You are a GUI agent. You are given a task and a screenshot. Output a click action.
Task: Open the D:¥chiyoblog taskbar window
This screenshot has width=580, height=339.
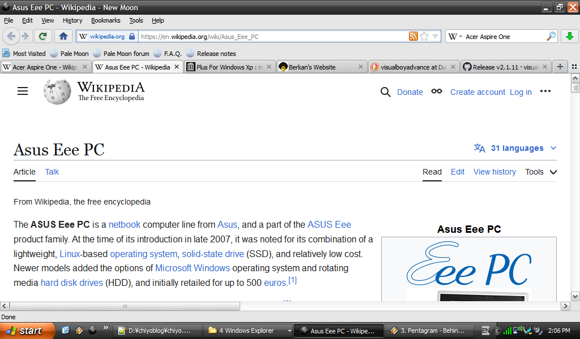pyautogui.click(x=158, y=331)
